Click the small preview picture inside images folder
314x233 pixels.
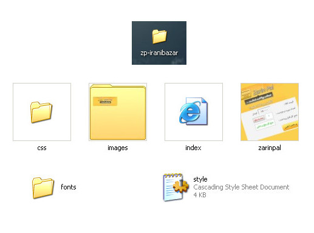click(105, 101)
